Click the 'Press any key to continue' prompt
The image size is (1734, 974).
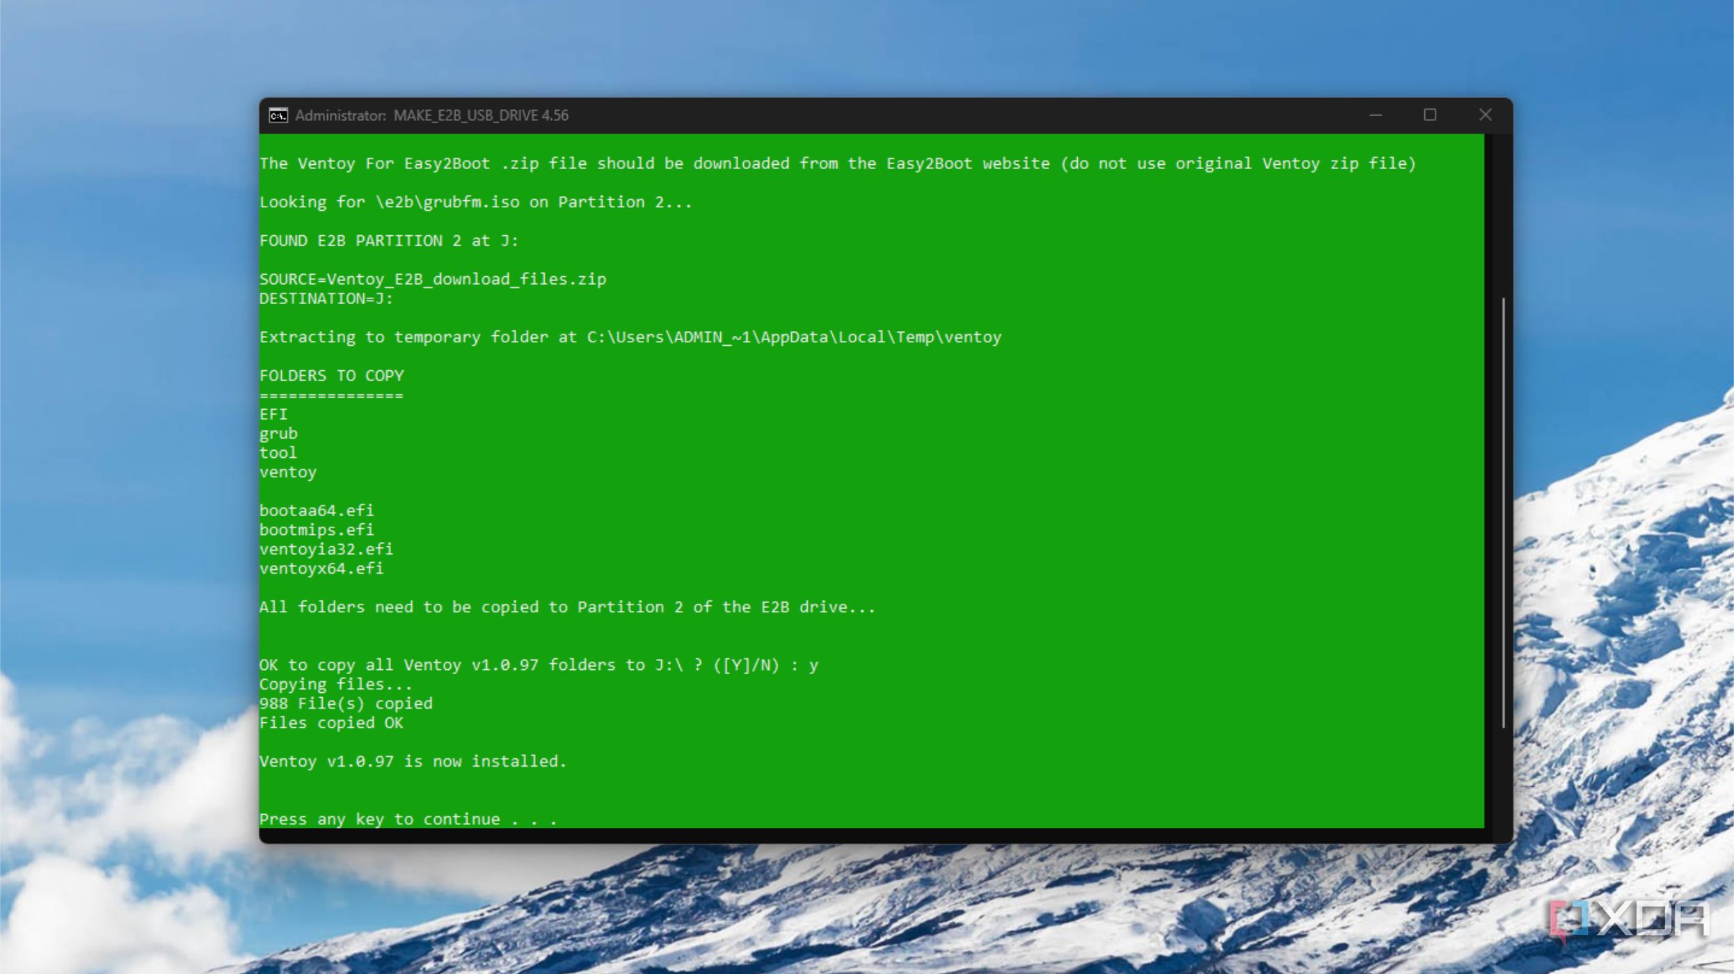408,820
